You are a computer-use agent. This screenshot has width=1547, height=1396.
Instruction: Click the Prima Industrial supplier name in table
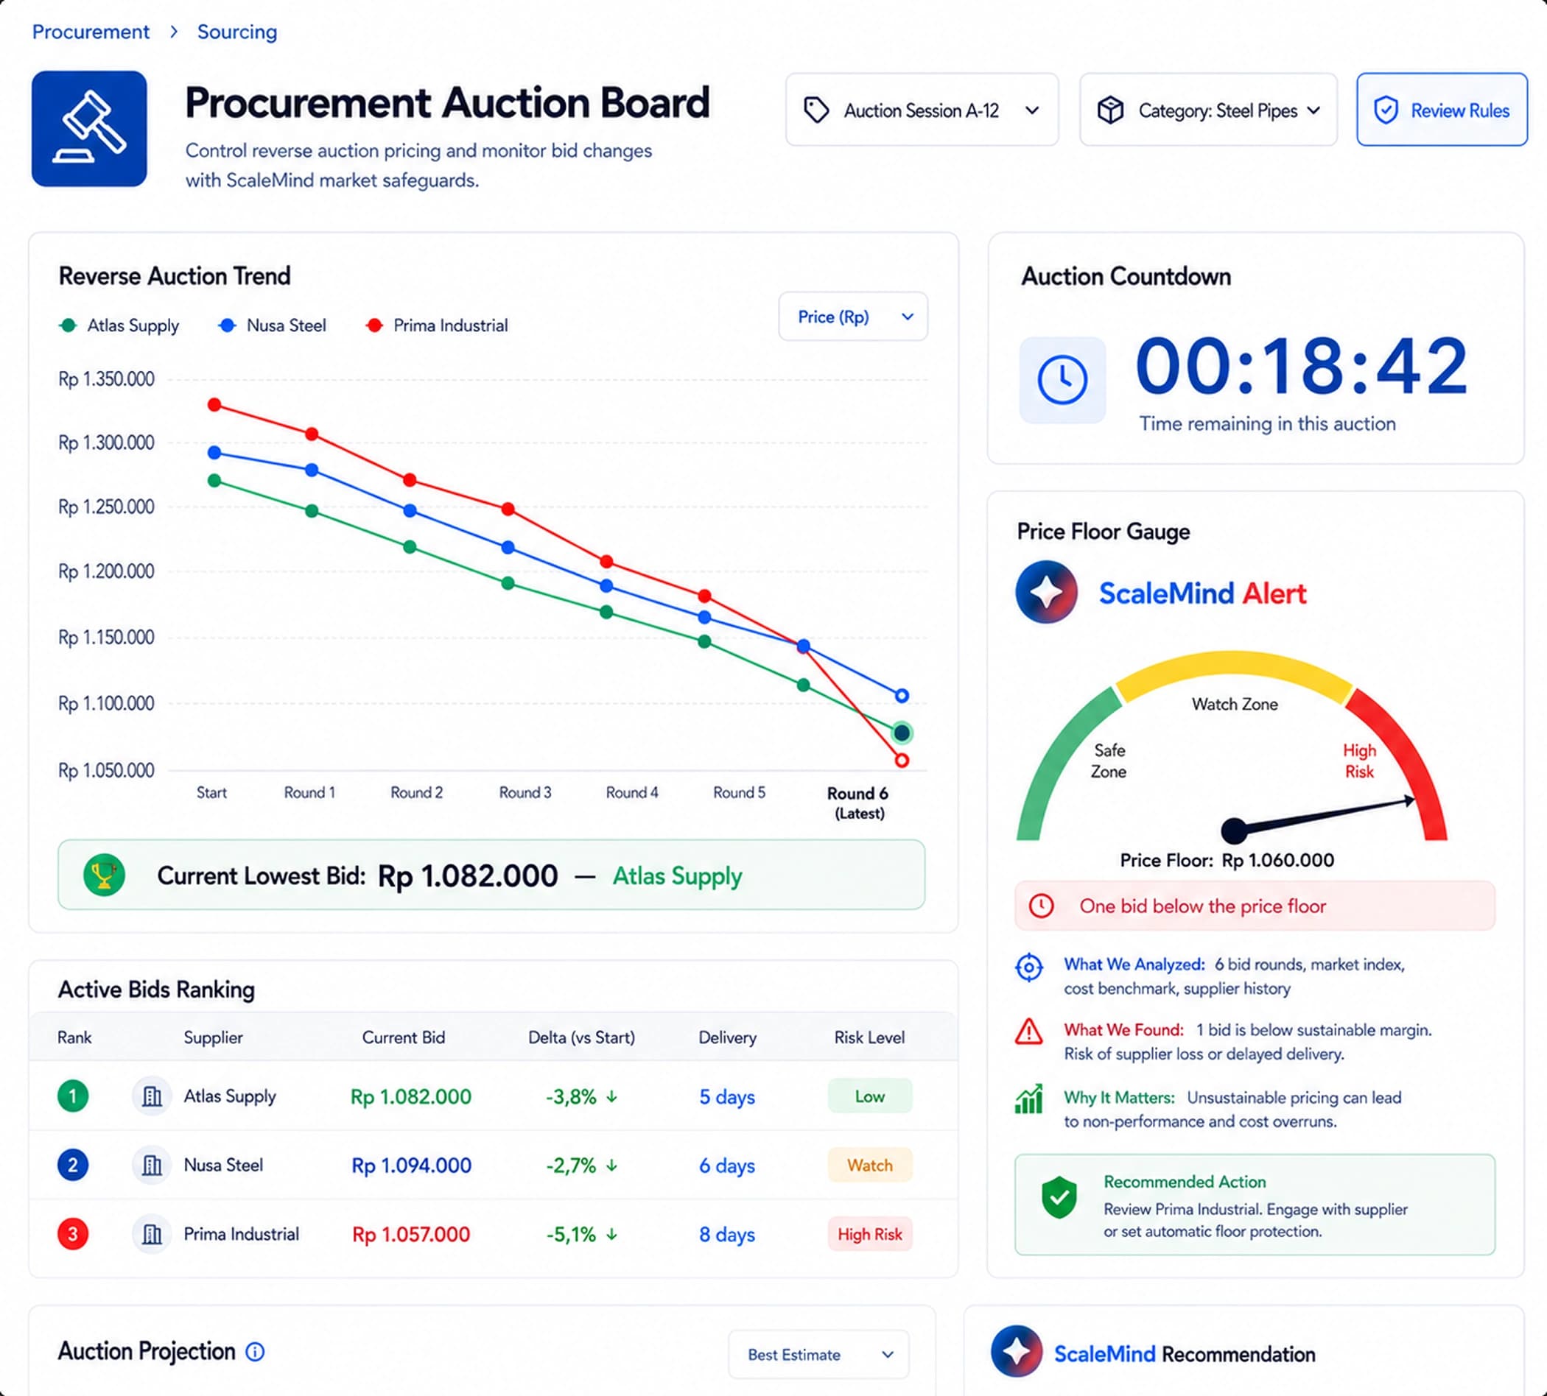241,1234
